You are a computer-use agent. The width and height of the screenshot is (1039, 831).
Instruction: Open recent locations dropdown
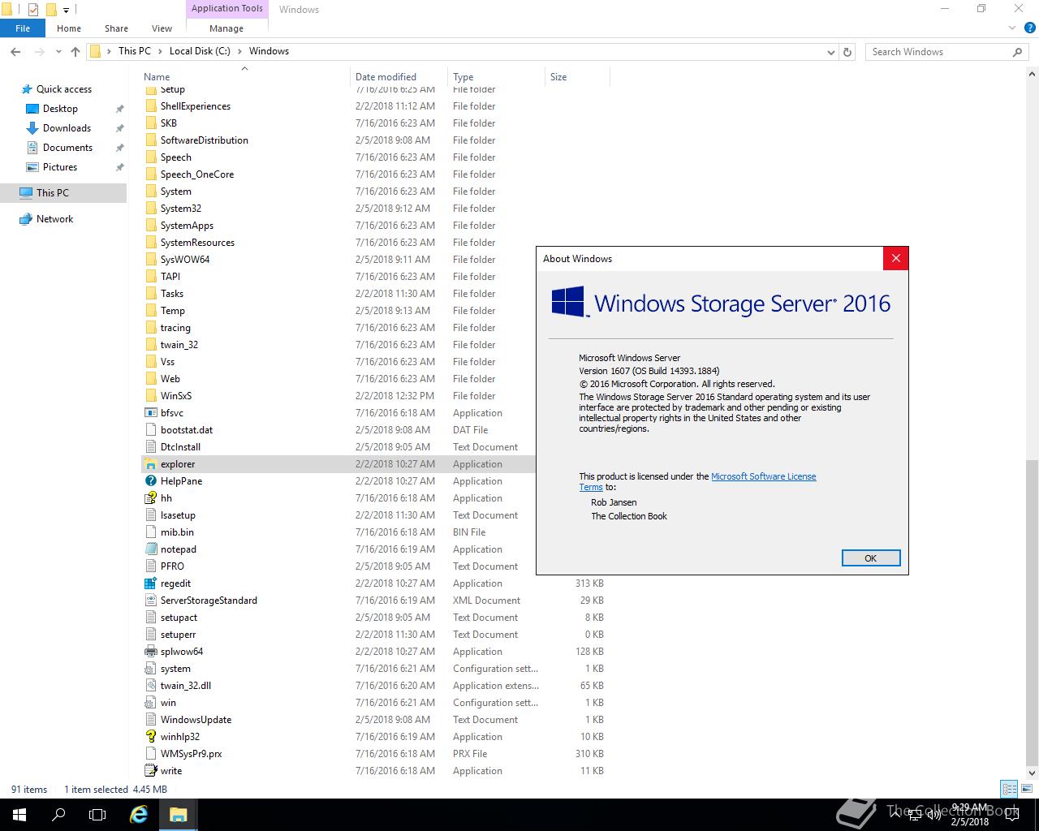coord(58,51)
